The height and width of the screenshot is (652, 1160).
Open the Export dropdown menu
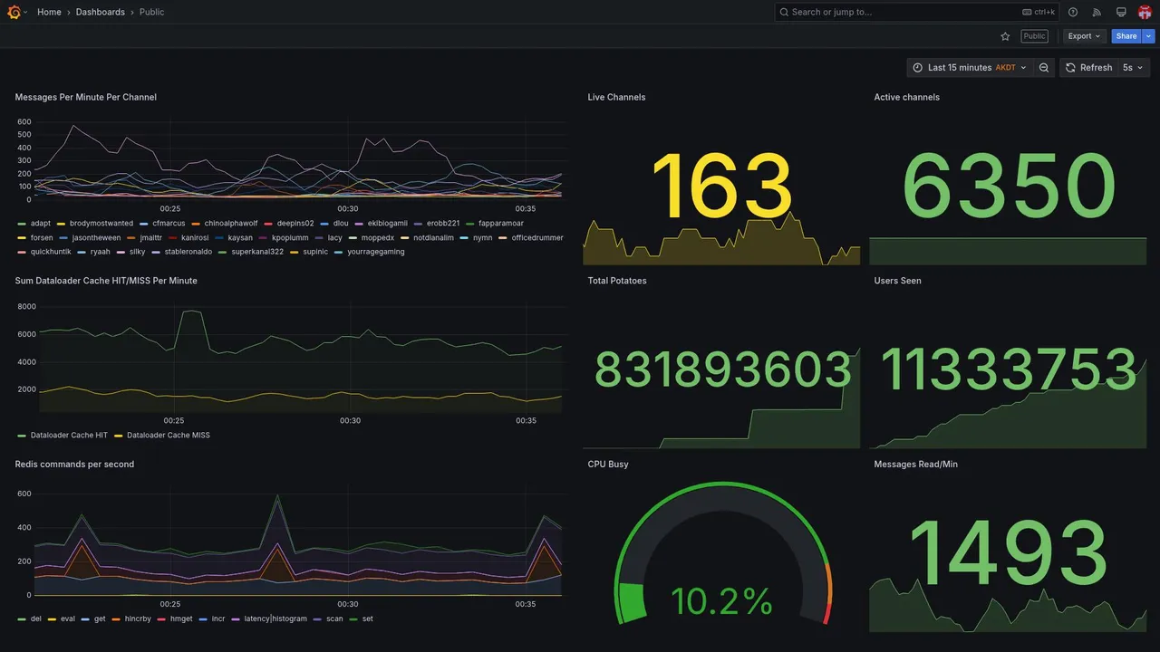(x=1084, y=36)
